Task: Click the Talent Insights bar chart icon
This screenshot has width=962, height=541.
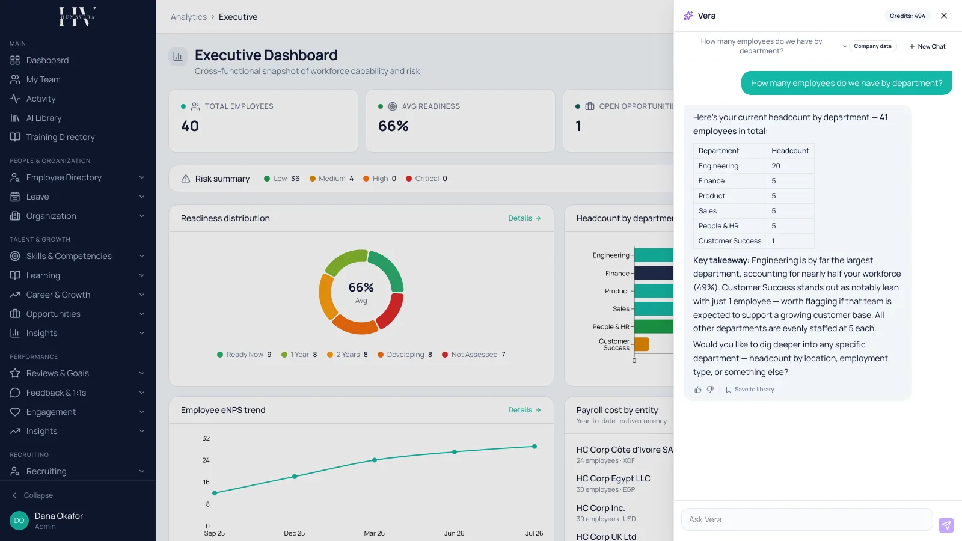Action: [x=15, y=333]
